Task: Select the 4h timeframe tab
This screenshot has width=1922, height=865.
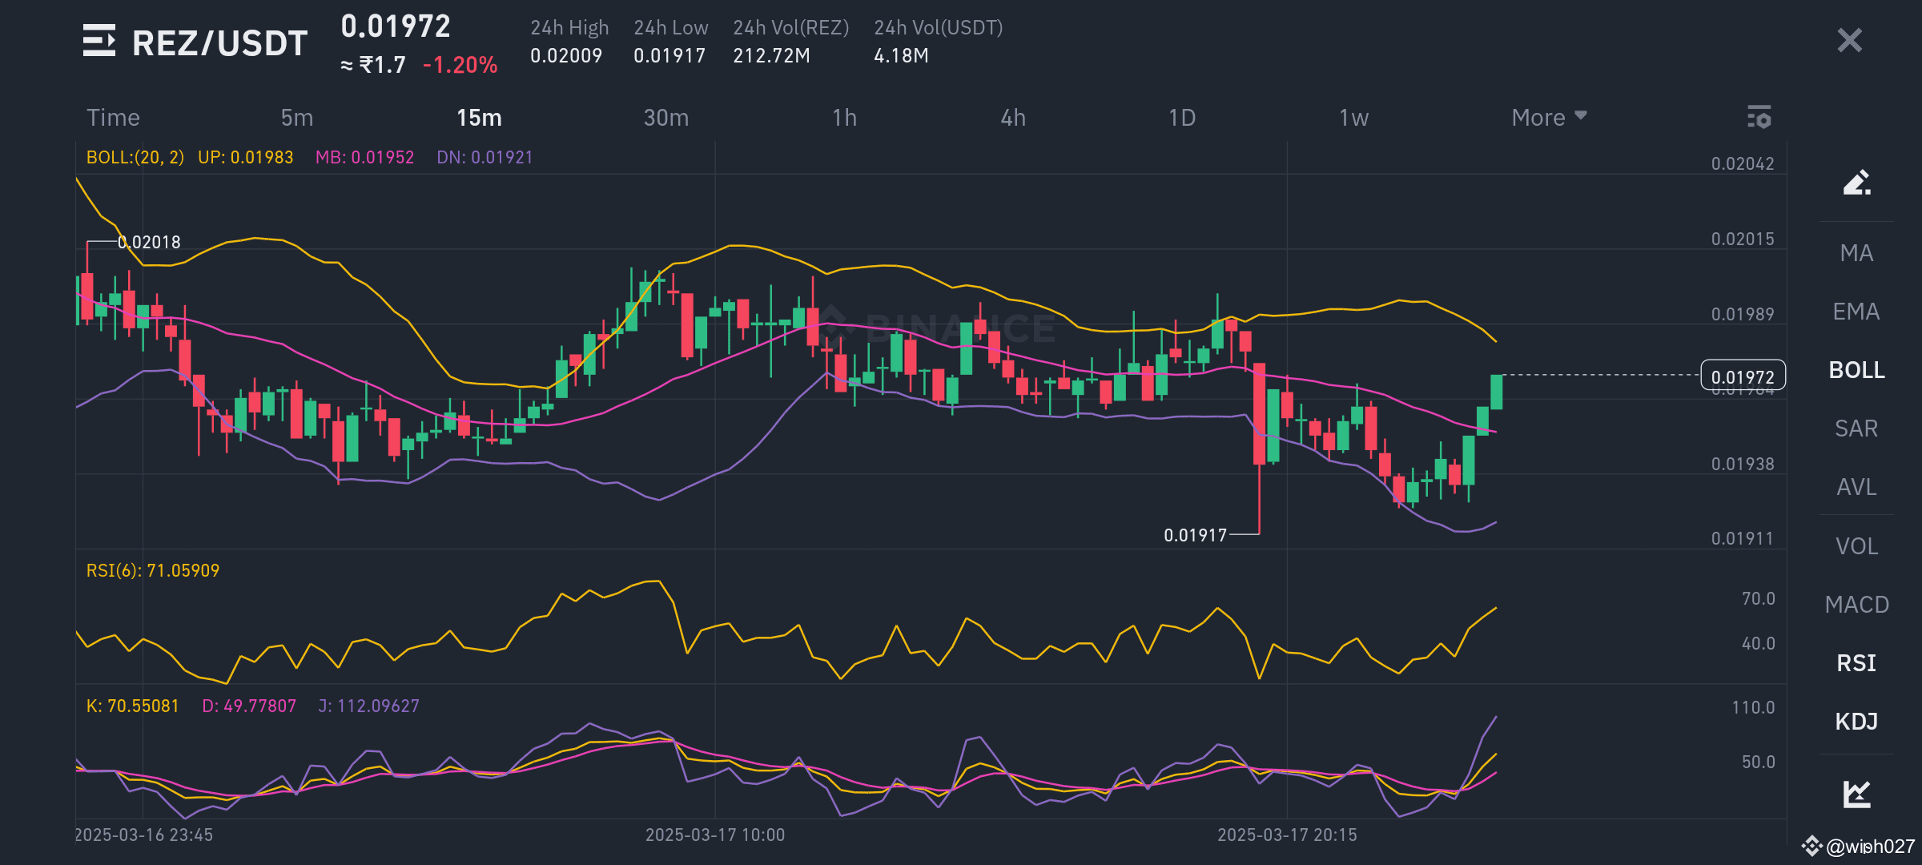Action: click(1013, 118)
